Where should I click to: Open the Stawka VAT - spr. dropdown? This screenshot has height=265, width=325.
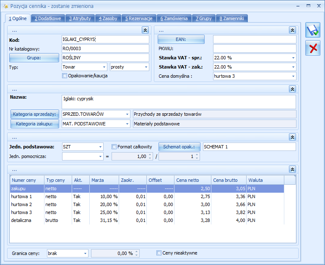tap(293, 58)
